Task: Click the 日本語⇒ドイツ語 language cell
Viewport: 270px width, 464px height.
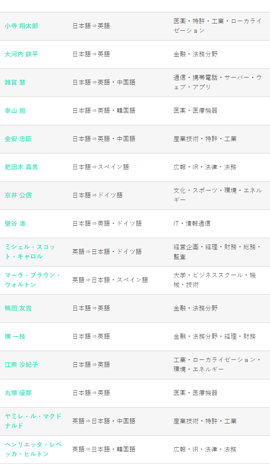Action: [97, 195]
